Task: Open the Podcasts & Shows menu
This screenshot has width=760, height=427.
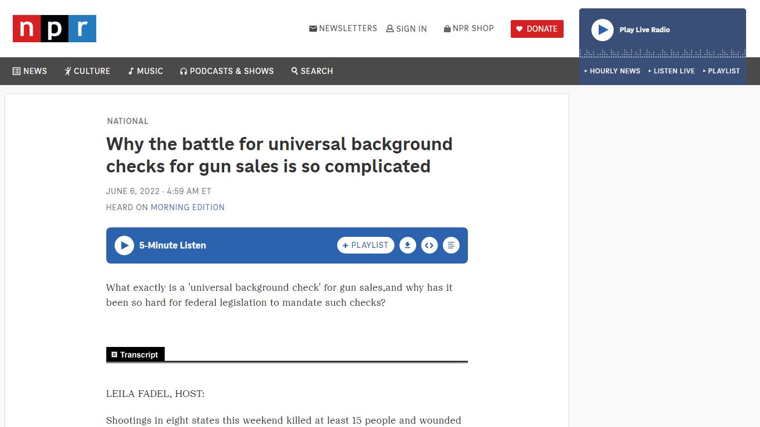Action: (227, 71)
